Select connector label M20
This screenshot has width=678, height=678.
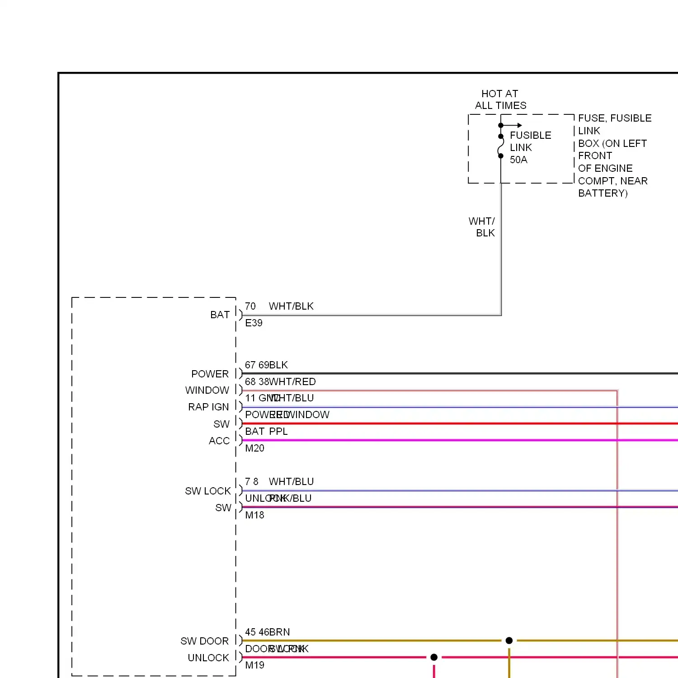(x=254, y=448)
